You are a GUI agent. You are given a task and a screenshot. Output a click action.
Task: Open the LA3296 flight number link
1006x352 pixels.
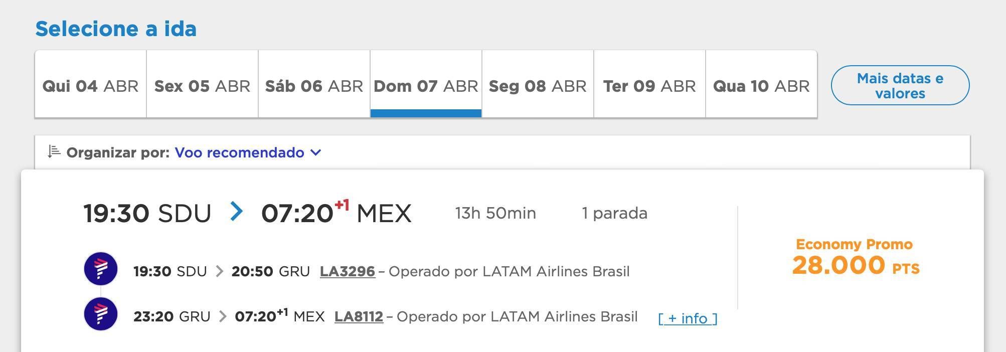tap(347, 271)
